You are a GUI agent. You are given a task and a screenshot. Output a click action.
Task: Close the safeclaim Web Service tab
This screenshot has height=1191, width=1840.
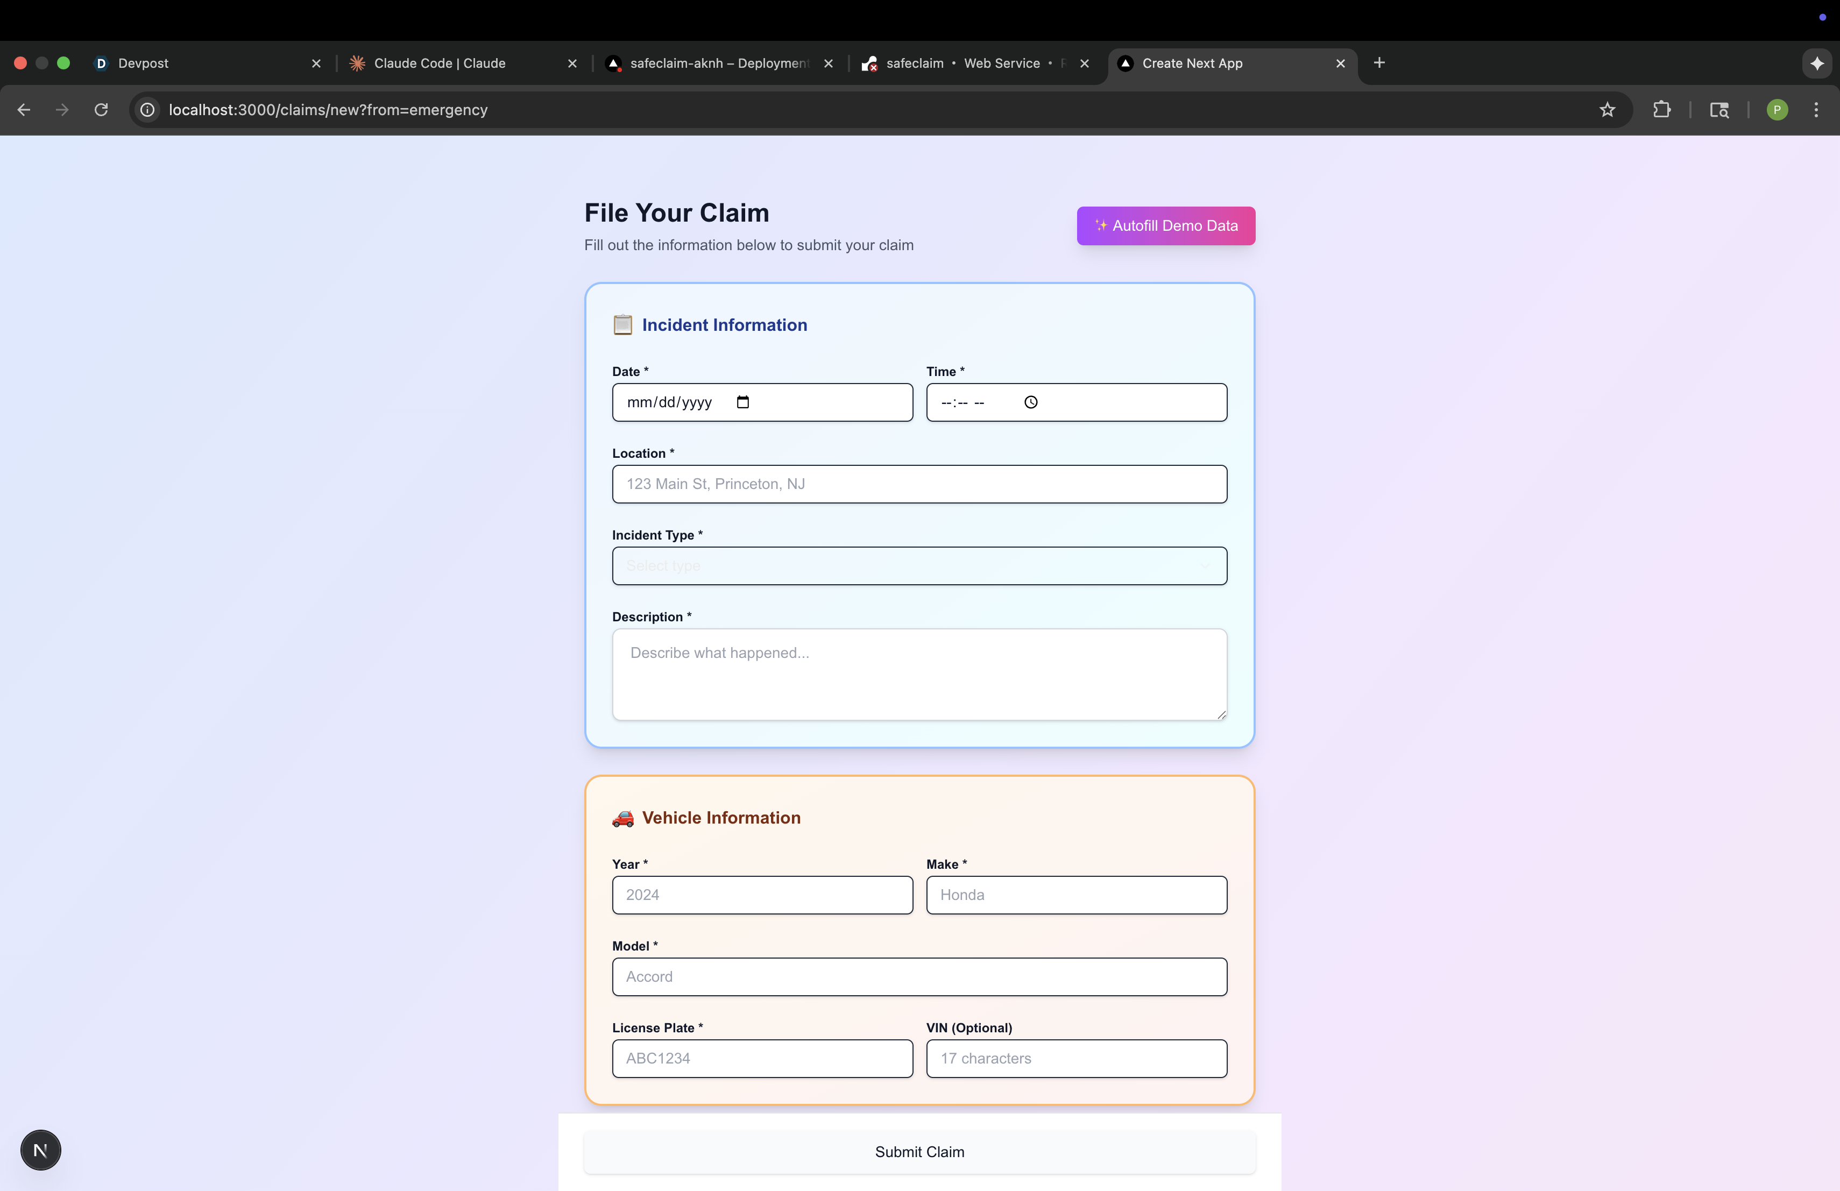click(1085, 63)
